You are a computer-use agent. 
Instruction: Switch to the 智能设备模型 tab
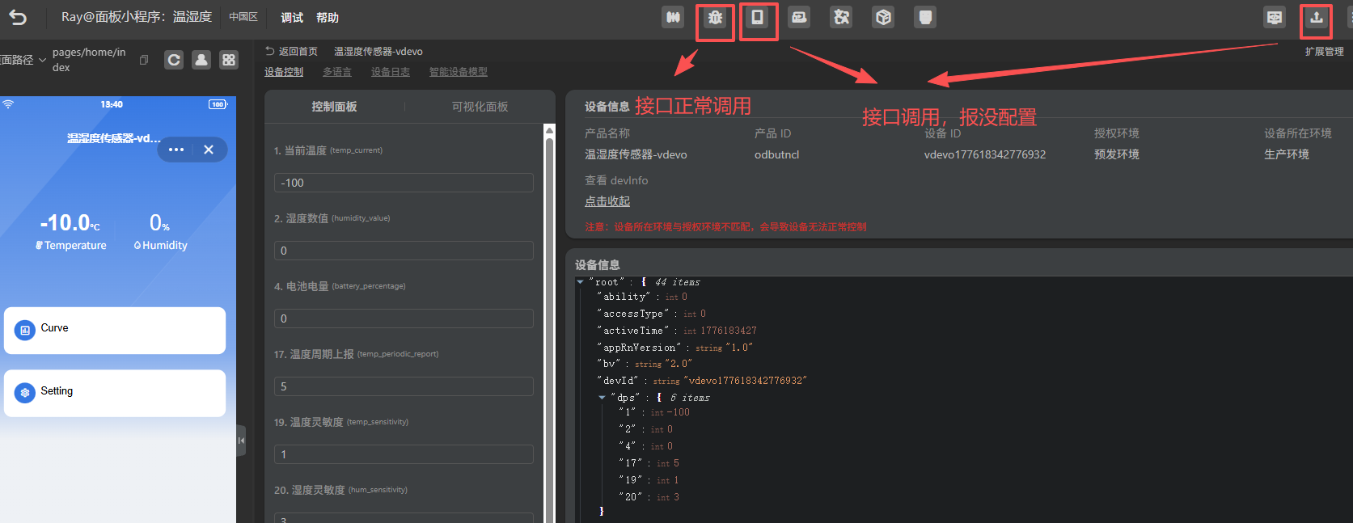pos(459,72)
